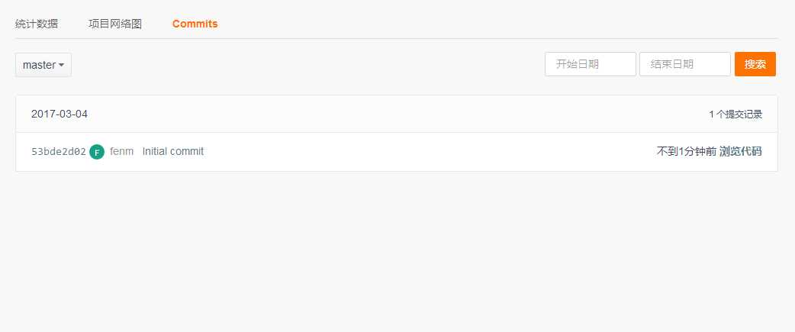This screenshot has width=795, height=332.
Task: Click the 1个提交记录 commit count label
Action: click(735, 114)
